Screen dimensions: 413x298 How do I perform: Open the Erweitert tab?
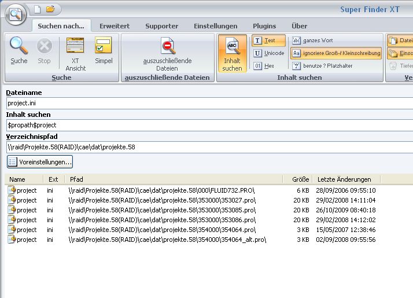115,26
